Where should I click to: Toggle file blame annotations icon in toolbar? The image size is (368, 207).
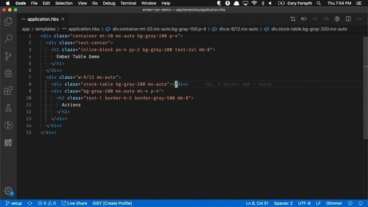337,19
